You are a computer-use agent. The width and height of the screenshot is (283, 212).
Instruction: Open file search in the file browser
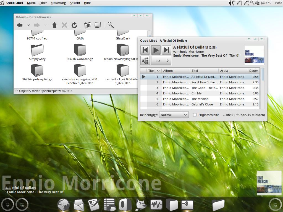pyautogui.click(x=111, y=25)
